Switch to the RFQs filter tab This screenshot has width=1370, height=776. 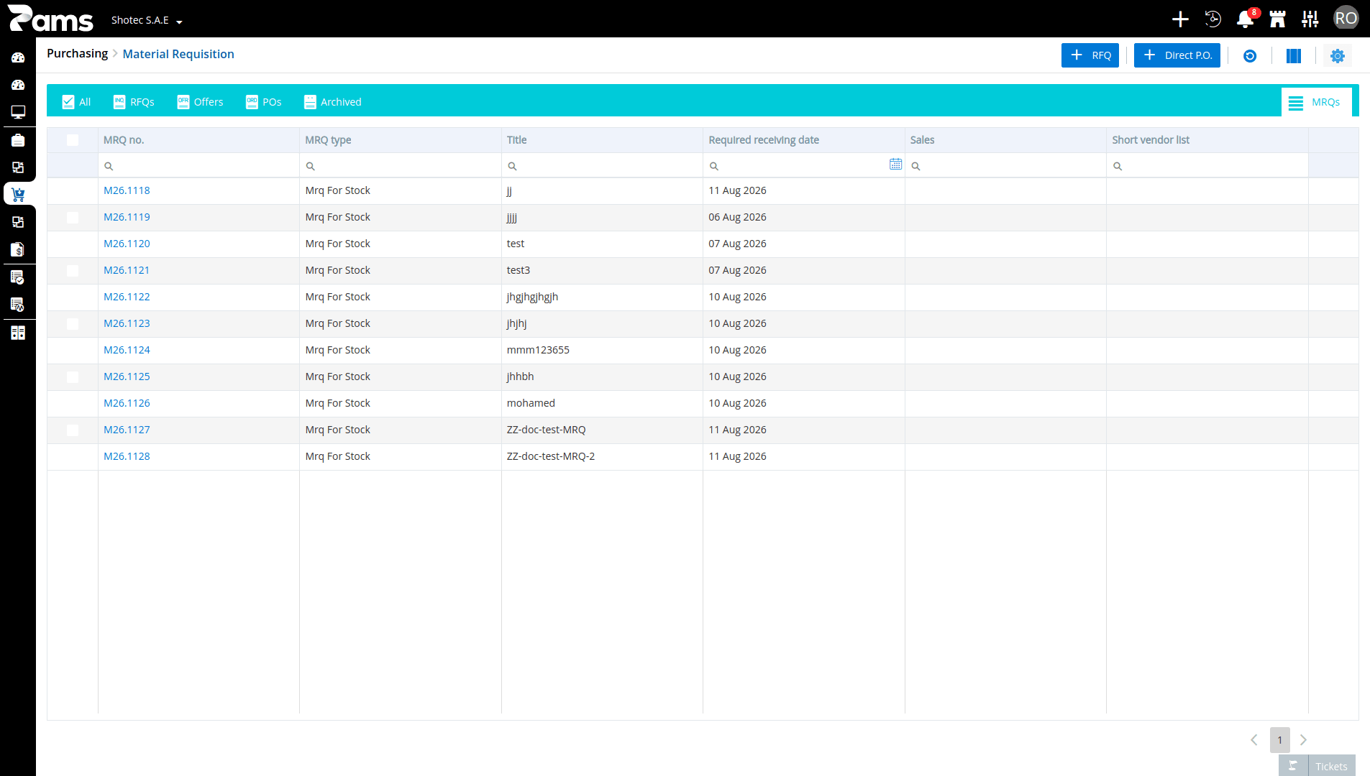pyautogui.click(x=134, y=102)
